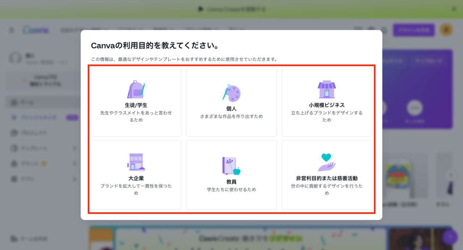463x250 pixels.
Task: Close the green announcement banner
Action: click(x=454, y=9)
